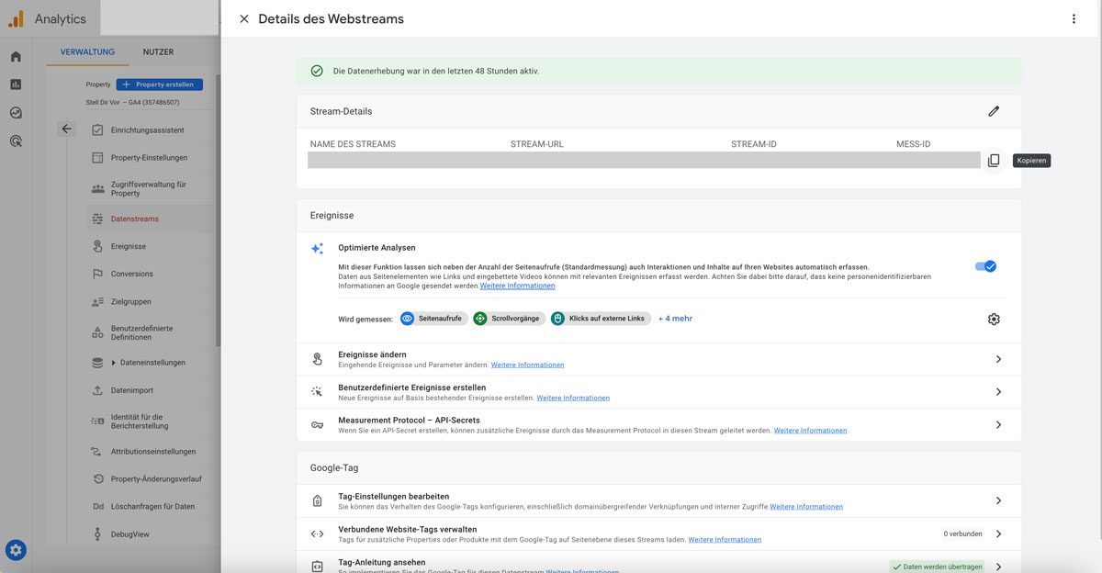This screenshot has width=1102, height=573.
Task: Open enhanced measurement settings gear icon
Action: [994, 319]
